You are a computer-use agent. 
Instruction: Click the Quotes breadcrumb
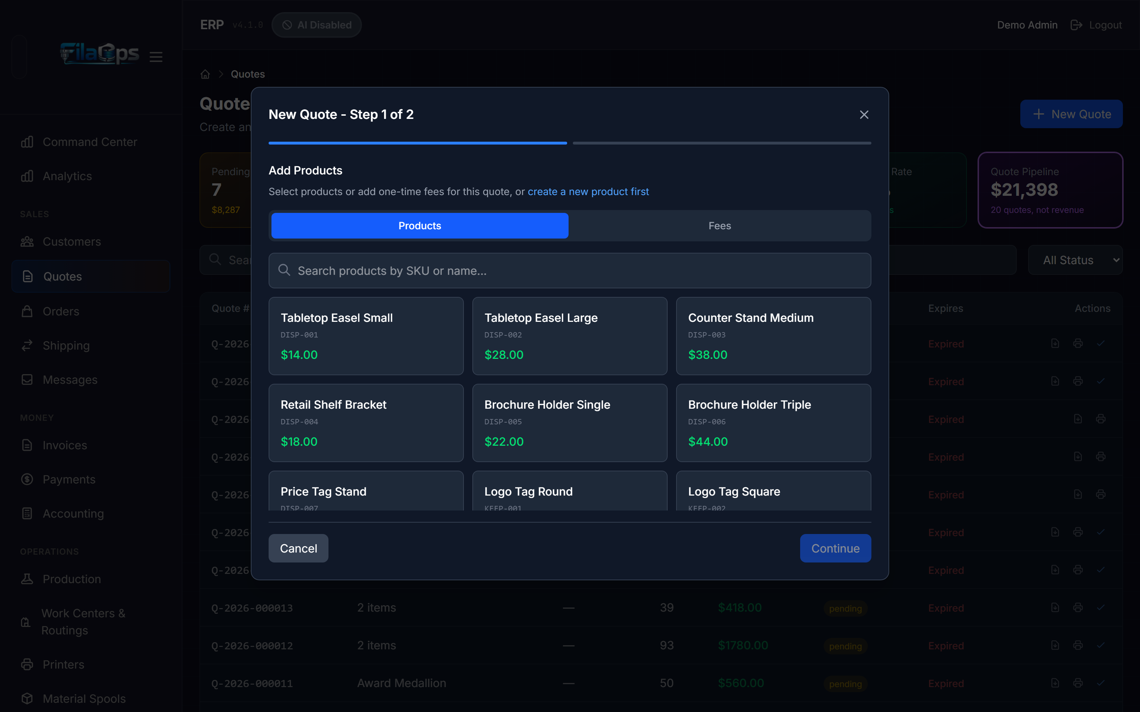(248, 74)
